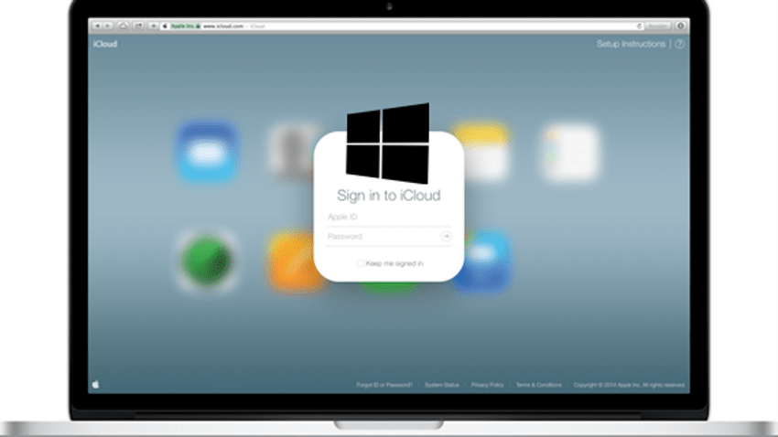Image resolution: width=778 pixels, height=437 pixels.
Task: Open the Forgot ID or Password link
Action: (384, 385)
